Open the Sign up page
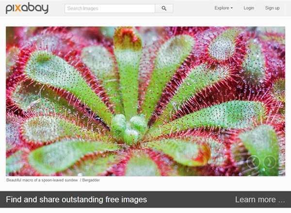The image size is (291, 213). tap(272, 8)
